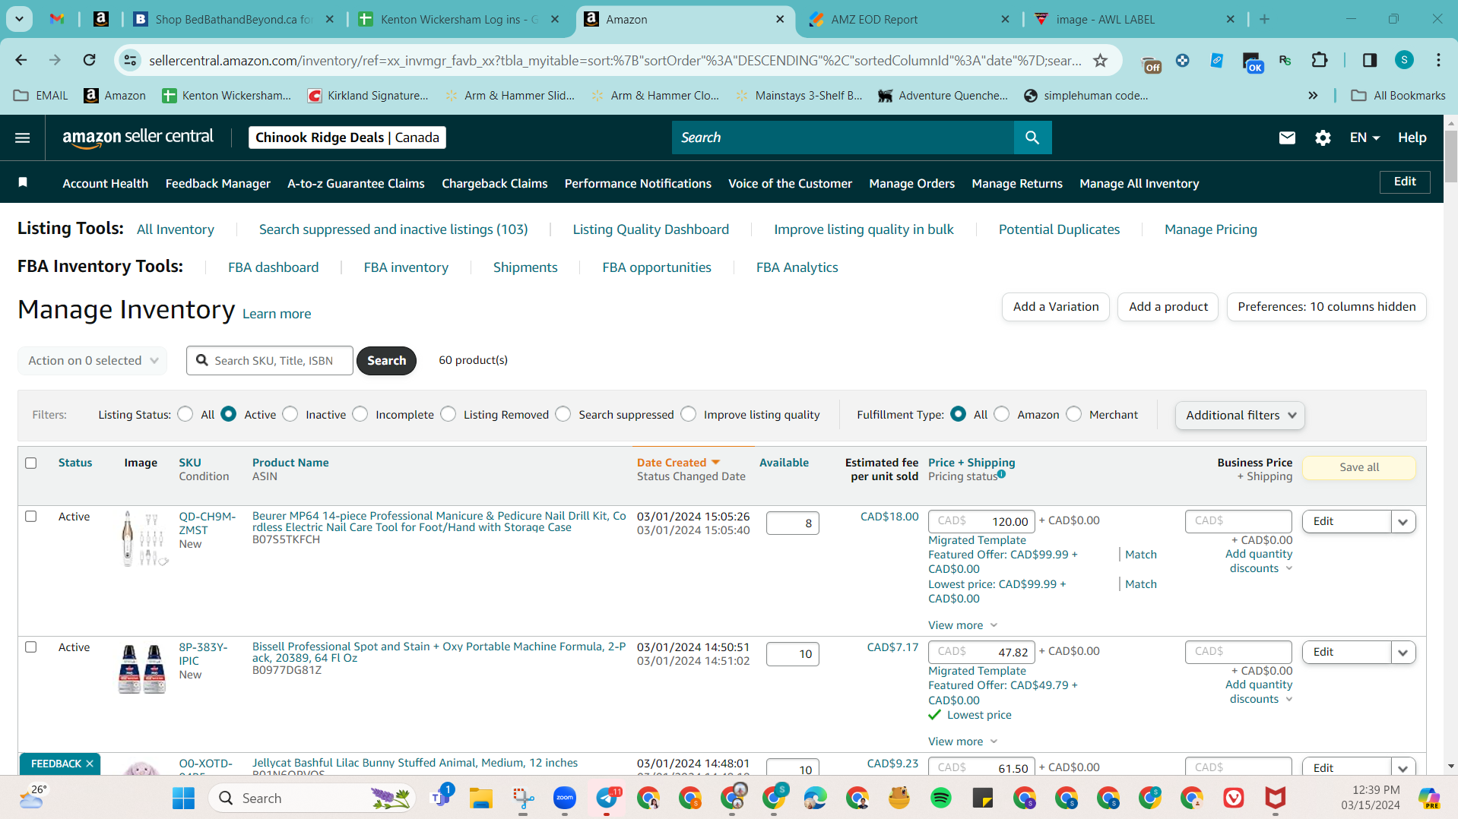The image size is (1458, 819).
Task: Select Amazon fulfillment type radio
Action: coord(1002,414)
